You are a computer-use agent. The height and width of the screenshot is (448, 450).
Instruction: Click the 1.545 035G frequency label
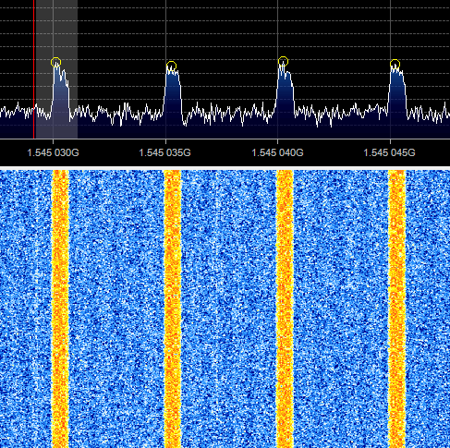(x=165, y=152)
